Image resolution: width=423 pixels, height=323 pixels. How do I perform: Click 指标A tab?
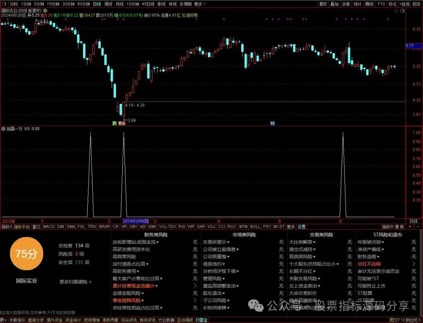click(7, 227)
